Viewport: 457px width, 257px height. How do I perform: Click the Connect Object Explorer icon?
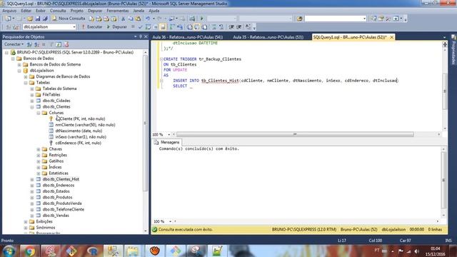pos(29,44)
